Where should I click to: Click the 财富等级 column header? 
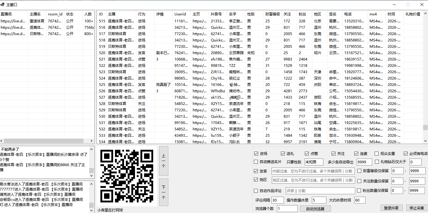273,14
